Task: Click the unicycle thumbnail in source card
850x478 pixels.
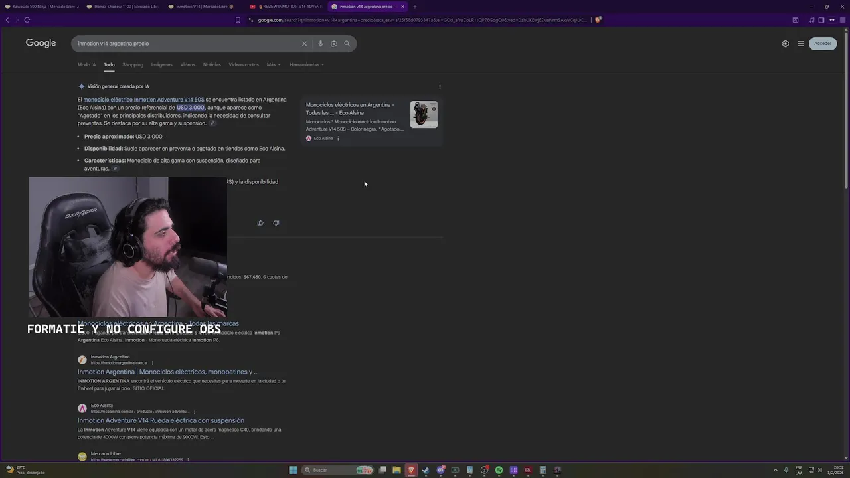Action: click(x=424, y=115)
